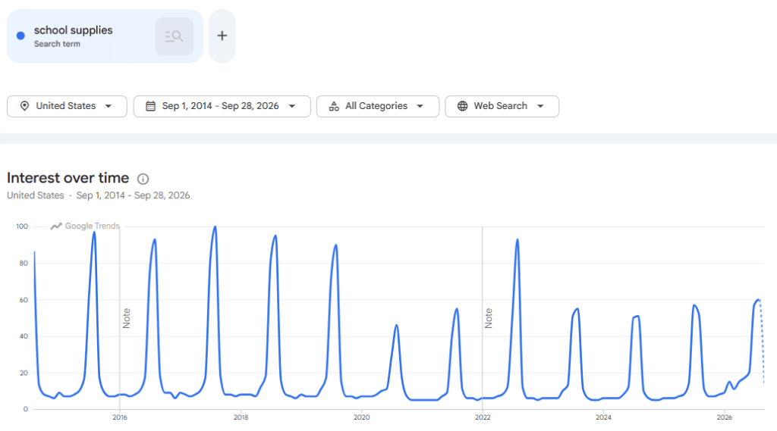Click the 2024 x-axis label
Screen dimensions: 777x431
603,417
